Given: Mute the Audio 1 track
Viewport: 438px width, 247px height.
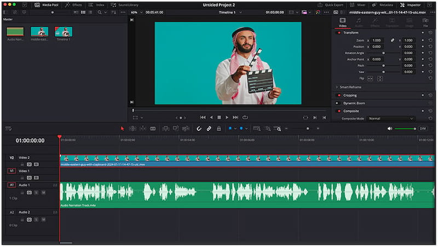Looking at the screenshot, I should [43, 192].
